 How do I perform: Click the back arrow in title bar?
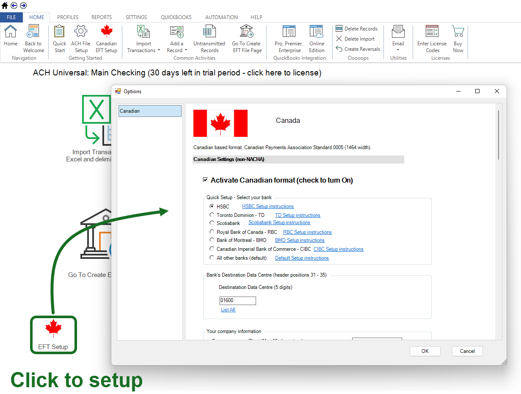point(14,6)
